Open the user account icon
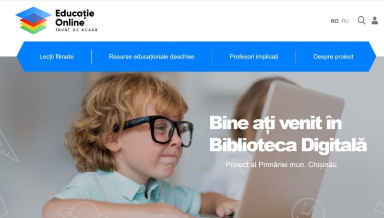Image resolution: width=384 pixels, height=218 pixels. (x=375, y=21)
